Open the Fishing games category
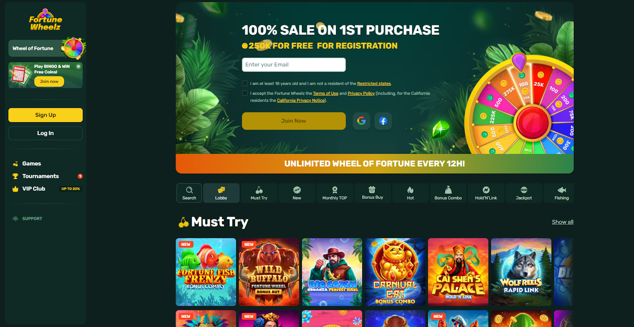634x327 pixels. click(561, 193)
